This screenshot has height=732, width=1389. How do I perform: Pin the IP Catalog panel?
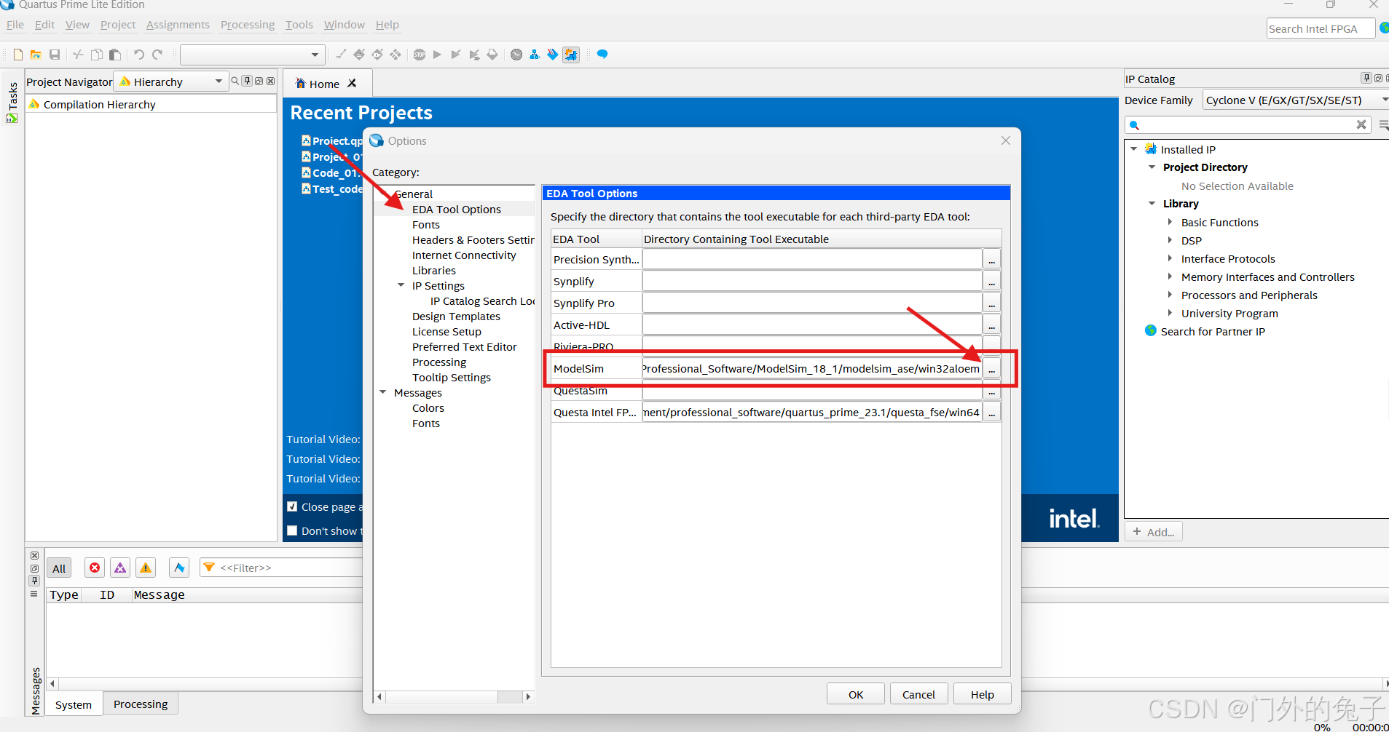point(1366,78)
